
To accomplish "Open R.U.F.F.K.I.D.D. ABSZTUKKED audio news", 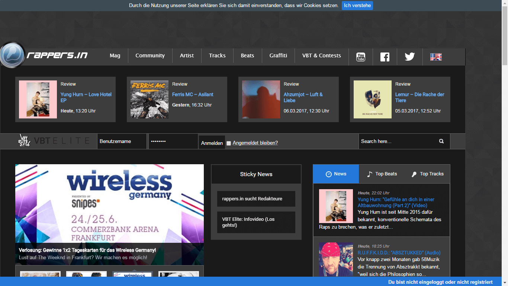I will [399, 253].
